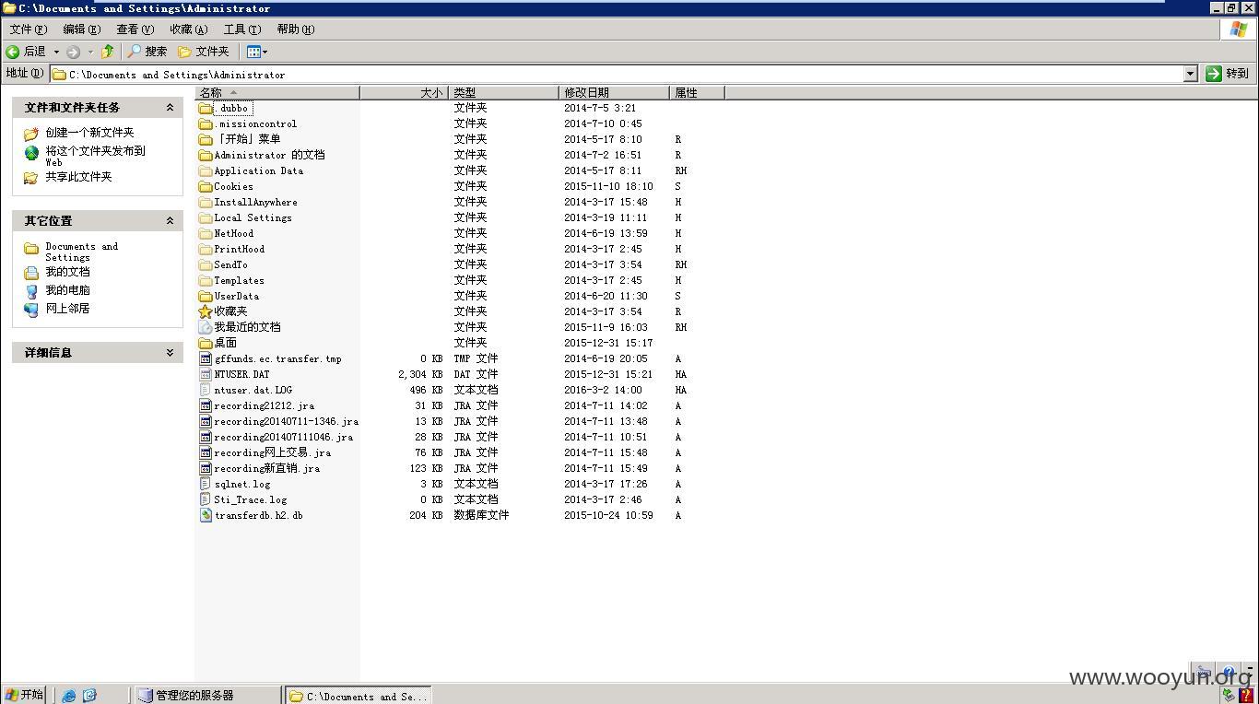Open 我的文档 in side panel
This screenshot has height=704, width=1259.
pos(67,272)
